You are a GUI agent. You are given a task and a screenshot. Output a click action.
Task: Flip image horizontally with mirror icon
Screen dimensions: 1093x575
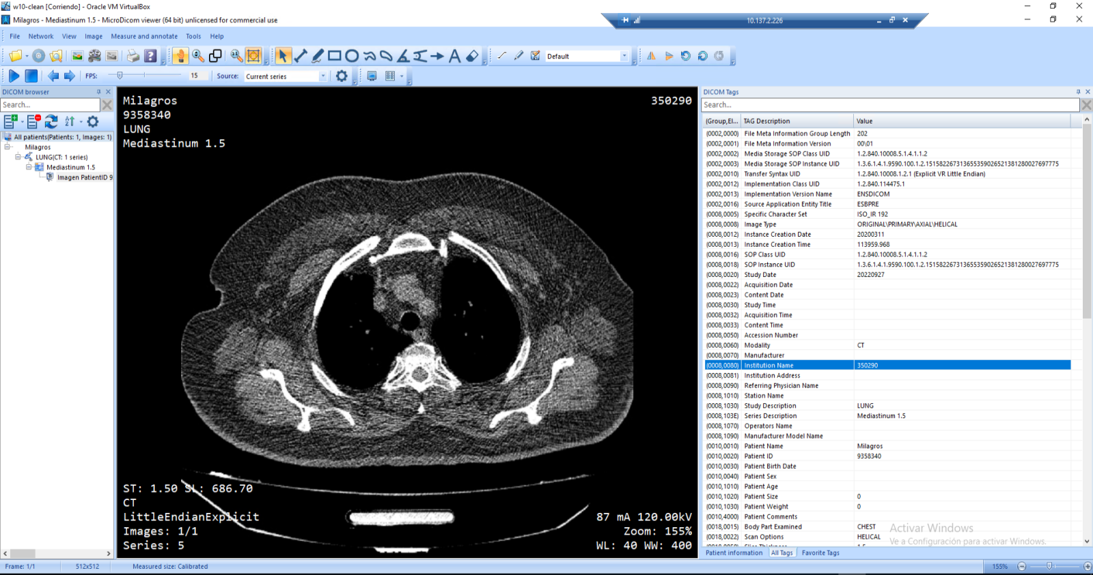[x=651, y=56]
